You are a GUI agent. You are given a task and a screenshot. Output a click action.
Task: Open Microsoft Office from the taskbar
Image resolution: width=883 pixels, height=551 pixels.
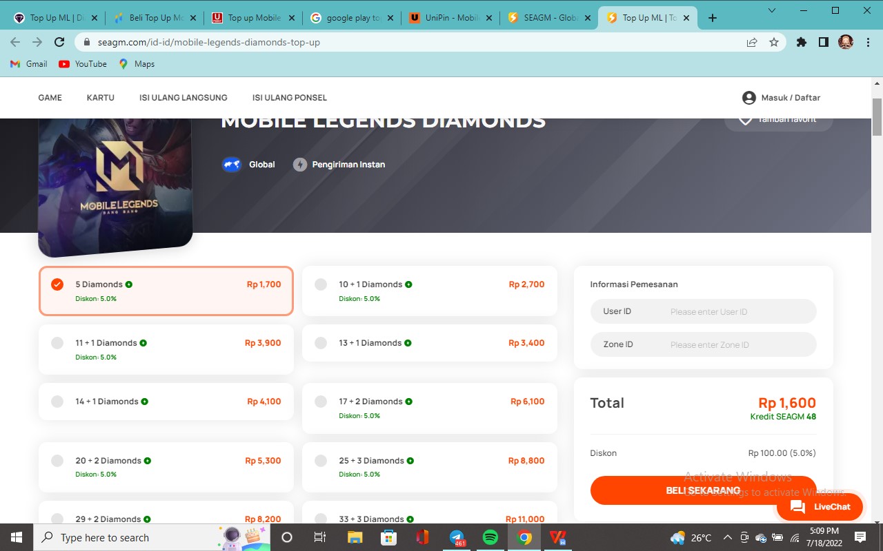tap(423, 537)
